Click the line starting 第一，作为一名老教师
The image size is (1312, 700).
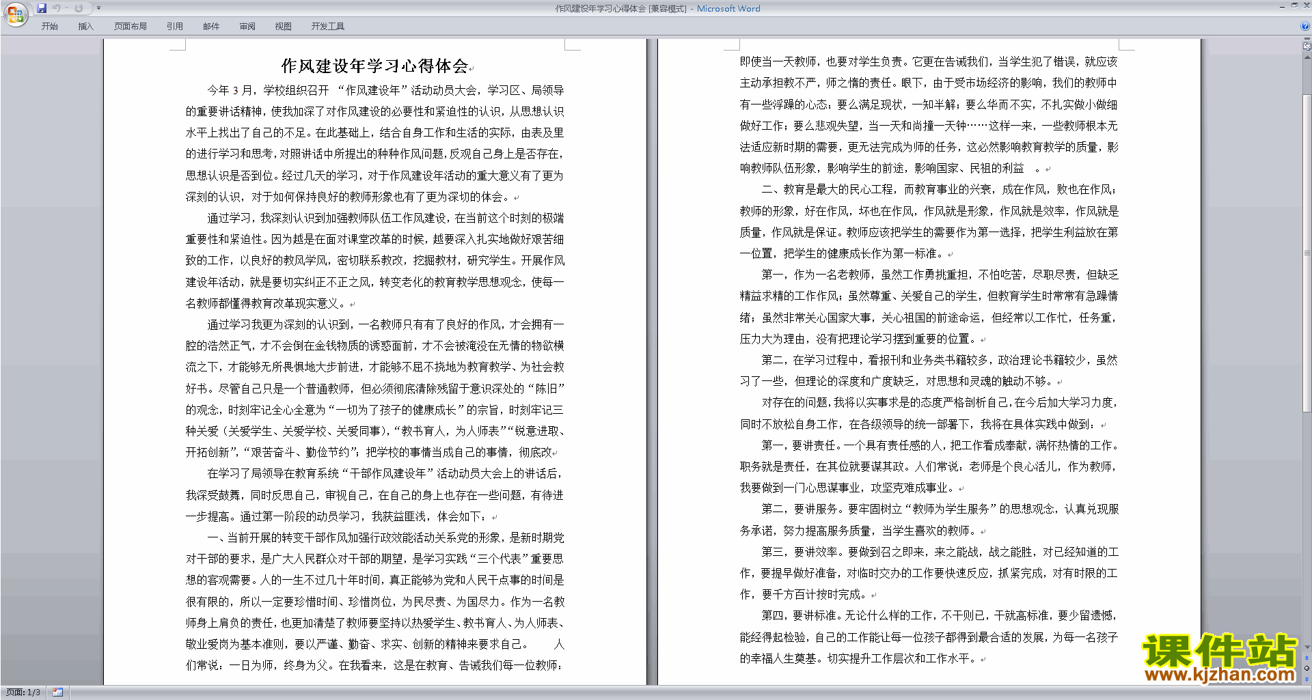[940, 275]
